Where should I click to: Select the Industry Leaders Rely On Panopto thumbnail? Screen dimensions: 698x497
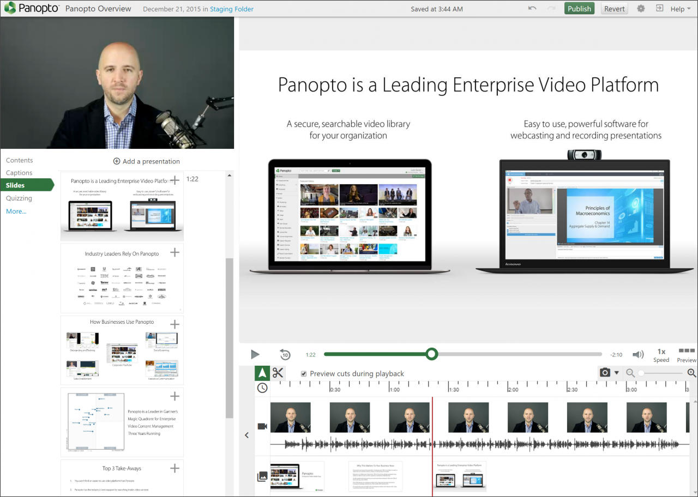(x=122, y=278)
